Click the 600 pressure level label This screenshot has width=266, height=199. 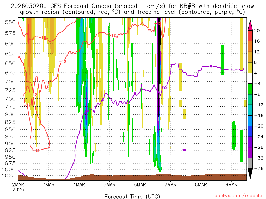(x=10, y=44)
